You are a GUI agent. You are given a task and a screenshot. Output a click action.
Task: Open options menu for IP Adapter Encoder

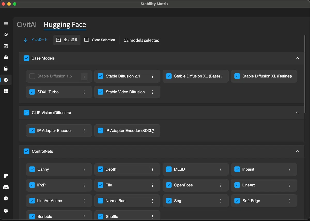[84, 131]
